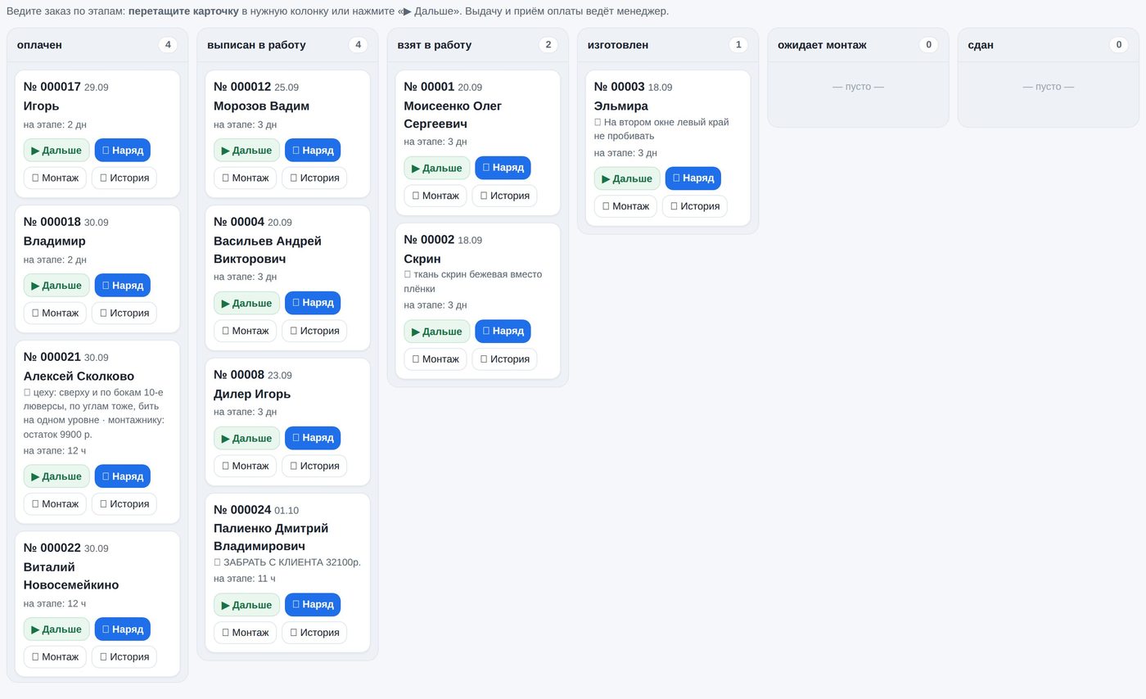Open Наряд for order № 000024
The width and height of the screenshot is (1146, 699).
pos(313,604)
